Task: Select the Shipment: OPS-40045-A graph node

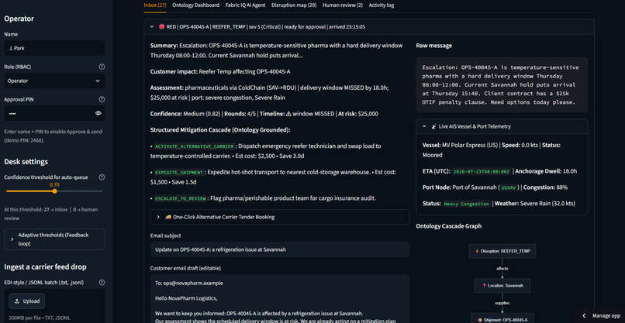Action: point(502,319)
